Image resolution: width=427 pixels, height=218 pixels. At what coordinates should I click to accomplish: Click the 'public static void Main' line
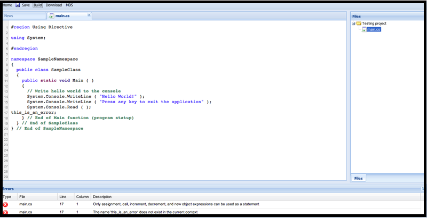point(58,80)
